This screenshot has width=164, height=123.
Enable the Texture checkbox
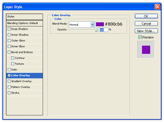point(13,64)
